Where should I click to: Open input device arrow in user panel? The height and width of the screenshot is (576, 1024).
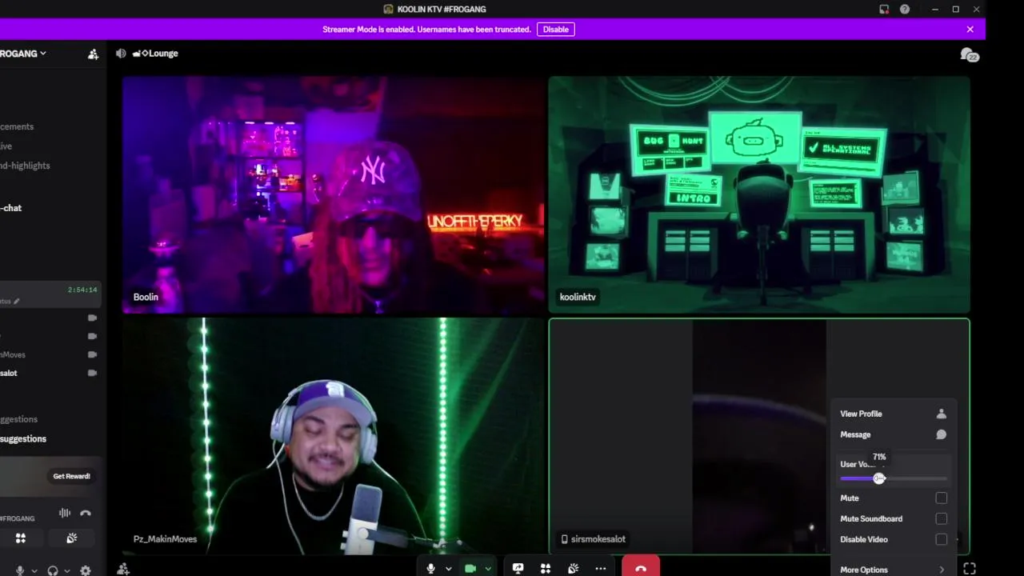coord(34,571)
